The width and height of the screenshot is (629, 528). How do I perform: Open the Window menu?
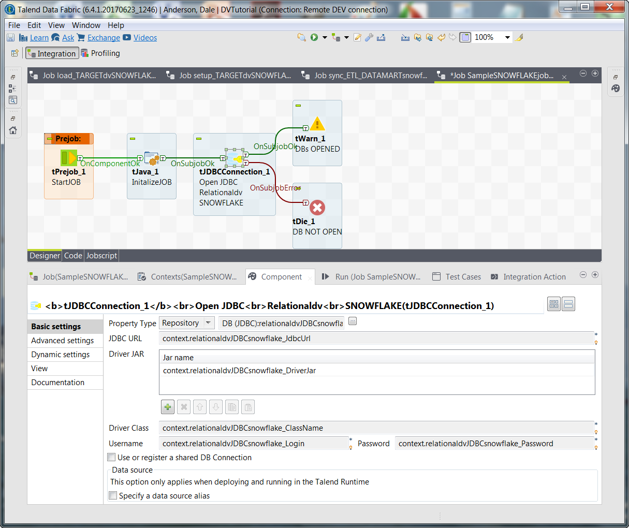tap(86, 25)
